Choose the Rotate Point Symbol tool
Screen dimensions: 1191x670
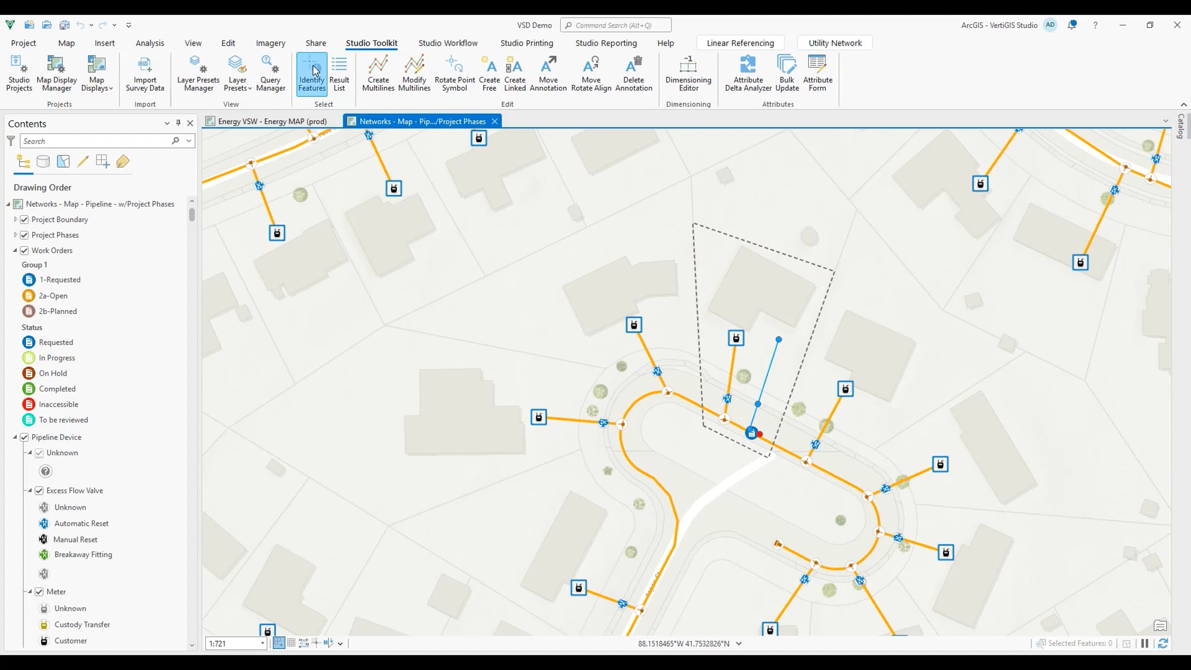pos(455,73)
